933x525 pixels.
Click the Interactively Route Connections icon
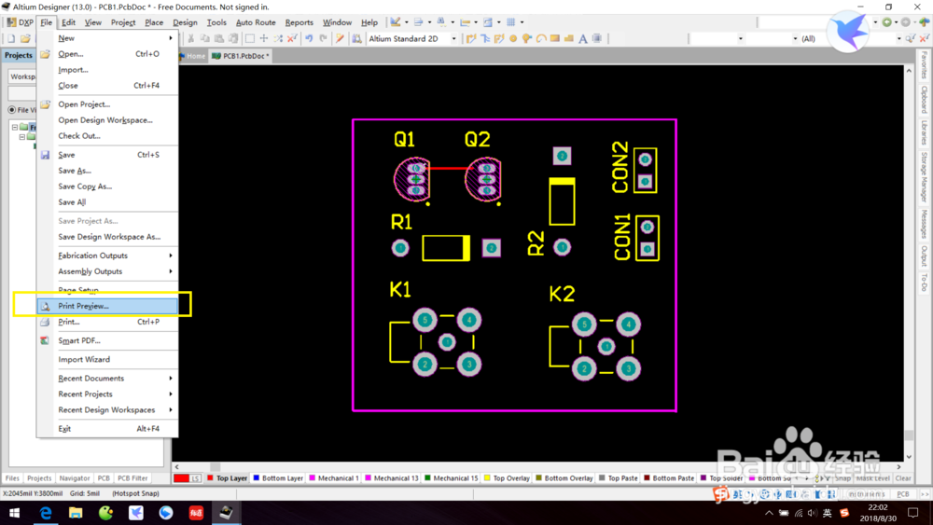click(x=471, y=38)
